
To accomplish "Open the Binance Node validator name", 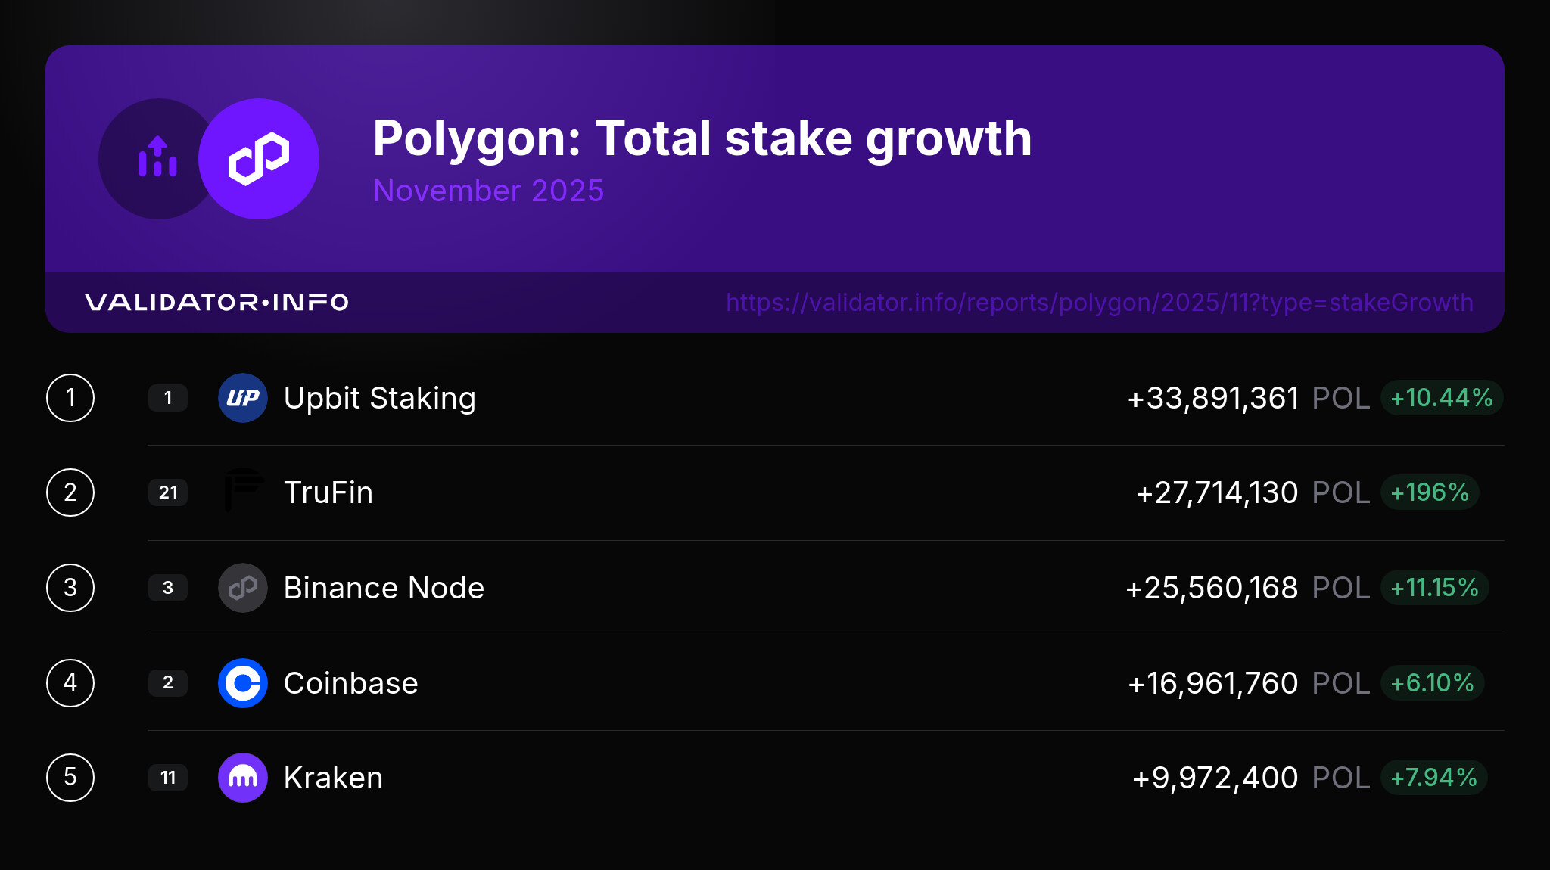I will point(384,588).
